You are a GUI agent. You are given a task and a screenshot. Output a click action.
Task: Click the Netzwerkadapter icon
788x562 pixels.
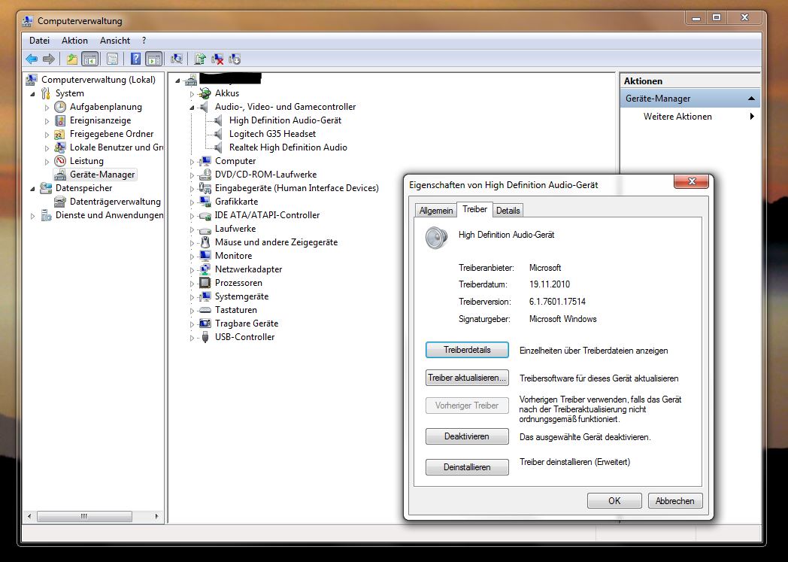205,269
